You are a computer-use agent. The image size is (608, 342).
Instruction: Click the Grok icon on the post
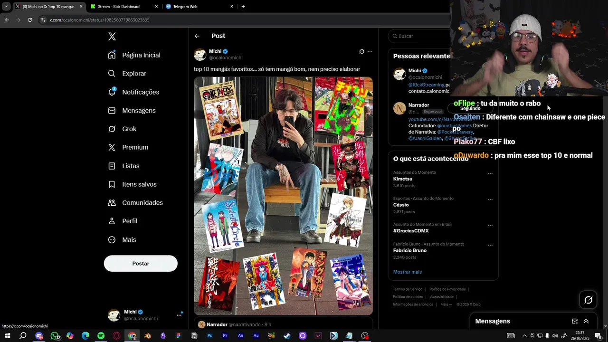pyautogui.click(x=361, y=51)
